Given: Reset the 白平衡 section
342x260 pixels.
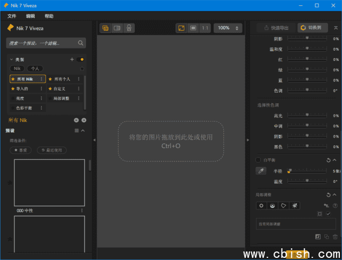Looking at the screenshot, I should tap(328, 160).
